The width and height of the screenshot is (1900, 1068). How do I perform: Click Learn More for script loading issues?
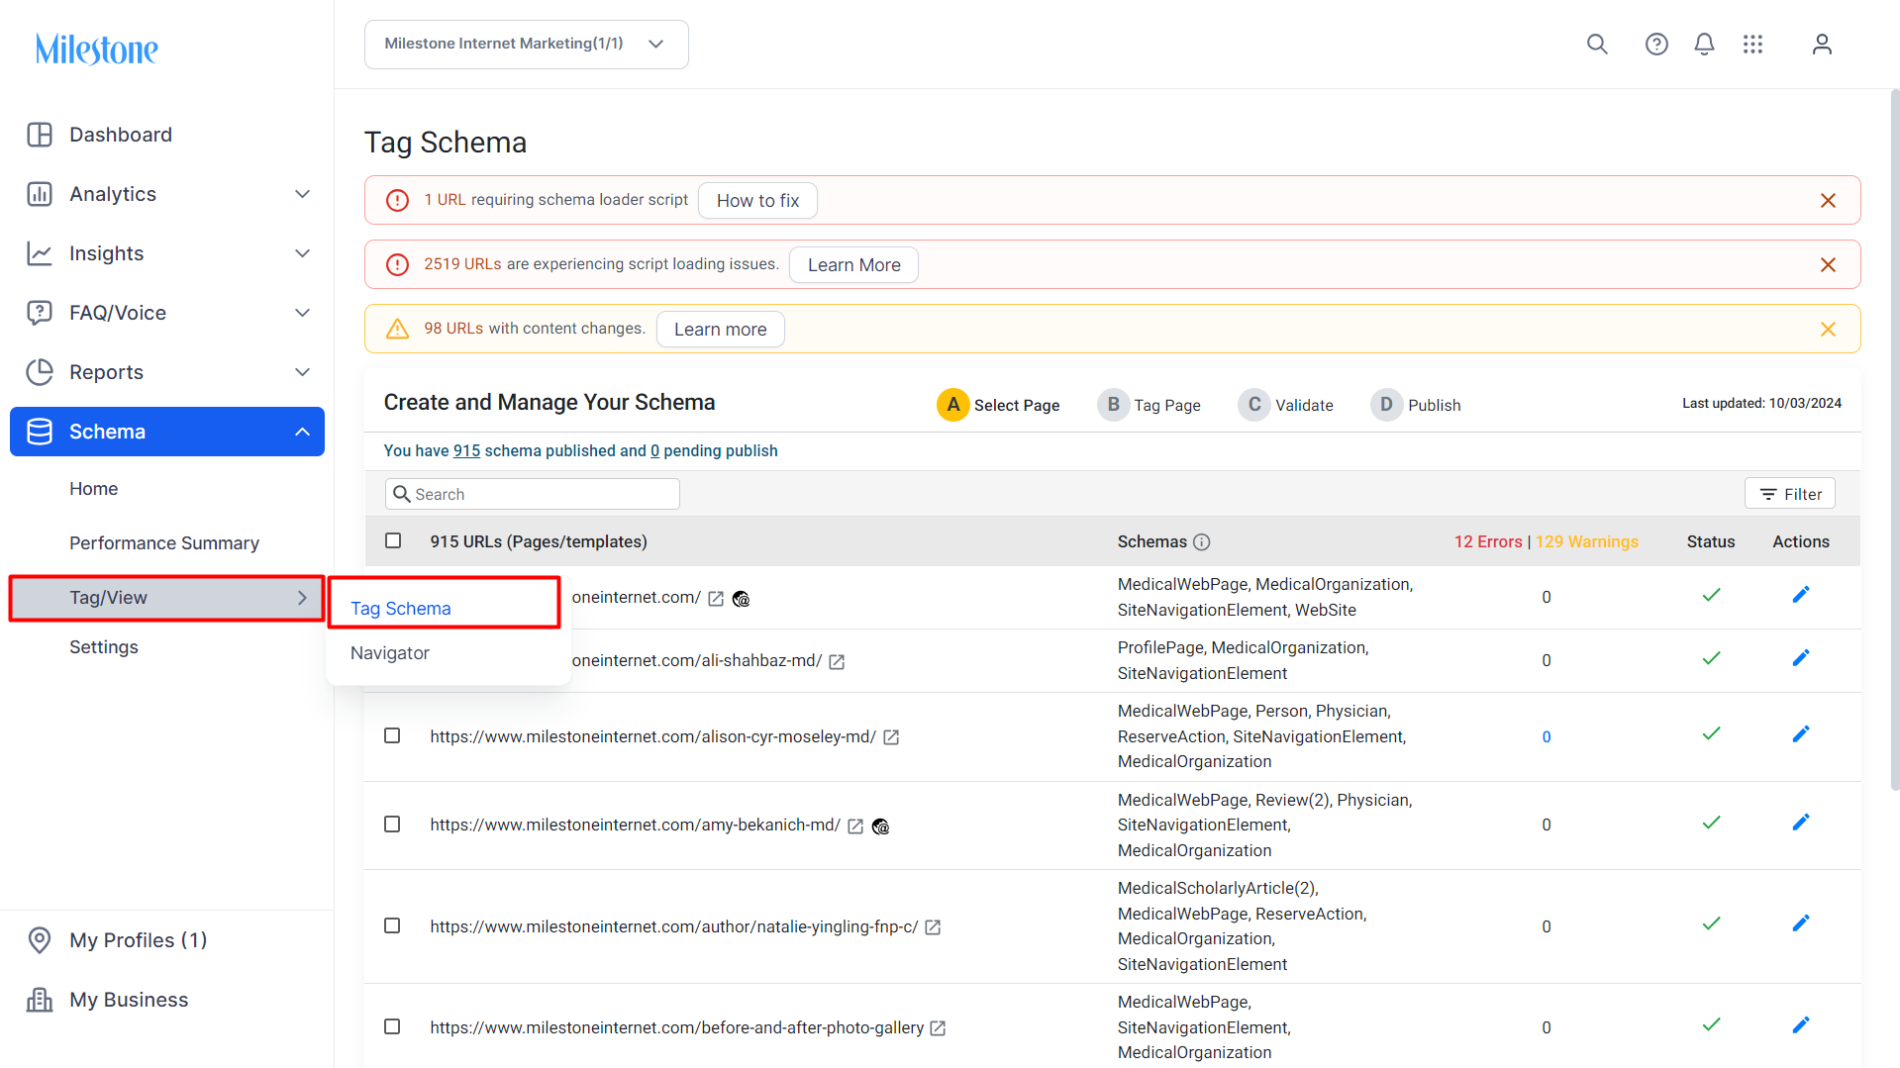(x=853, y=265)
